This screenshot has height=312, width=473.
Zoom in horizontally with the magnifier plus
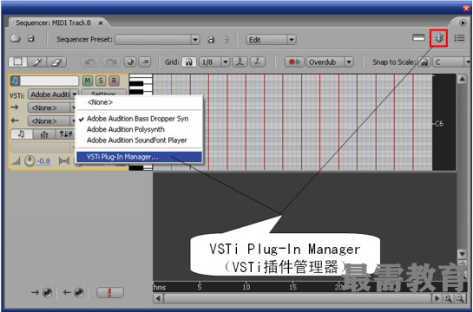tap(447, 298)
